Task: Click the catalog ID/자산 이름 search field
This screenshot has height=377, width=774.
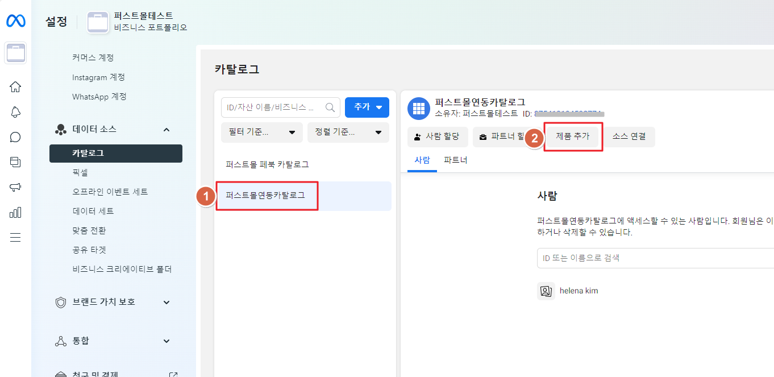Action: 280,107
